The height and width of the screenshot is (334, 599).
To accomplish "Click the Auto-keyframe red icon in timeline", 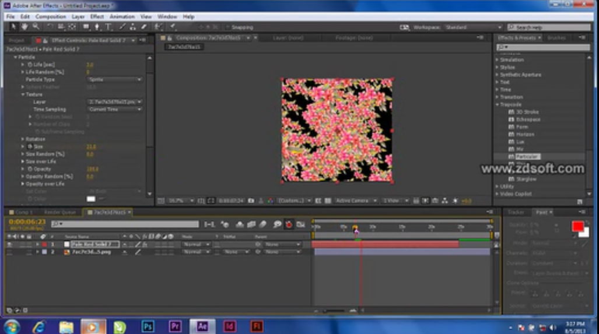I will pyautogui.click(x=289, y=224).
